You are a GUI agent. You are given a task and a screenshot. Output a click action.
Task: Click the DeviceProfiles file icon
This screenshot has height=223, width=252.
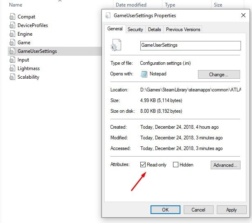(x=11, y=25)
